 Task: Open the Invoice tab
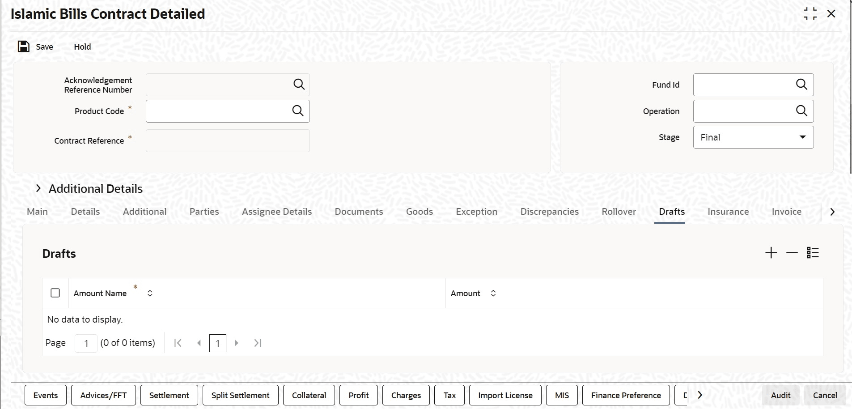pyautogui.click(x=787, y=212)
